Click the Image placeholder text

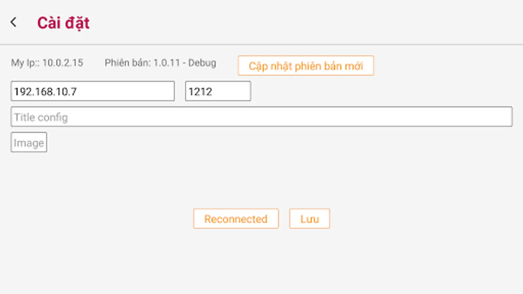click(29, 143)
